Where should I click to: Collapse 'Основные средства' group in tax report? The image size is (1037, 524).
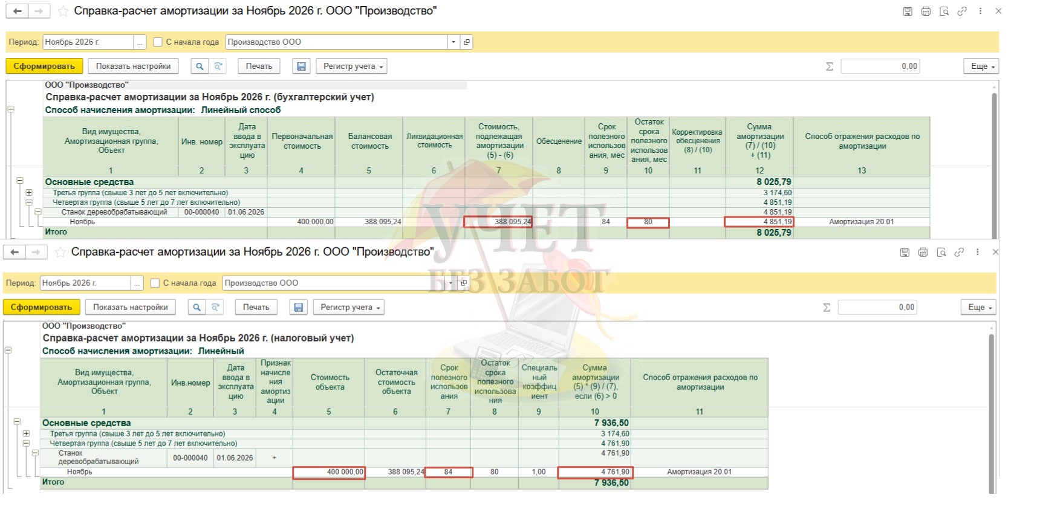point(17,422)
